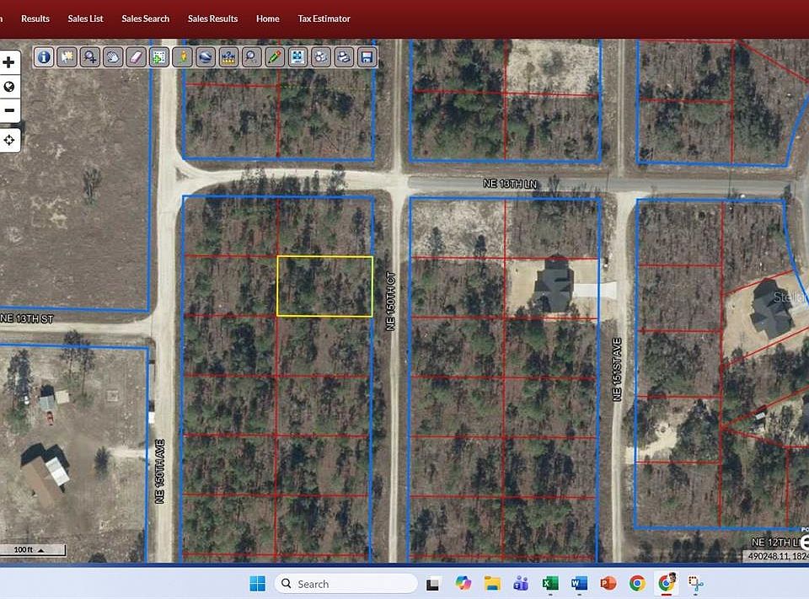Click the NE 150TH AVE street label
The image size is (809, 599).
click(160, 472)
